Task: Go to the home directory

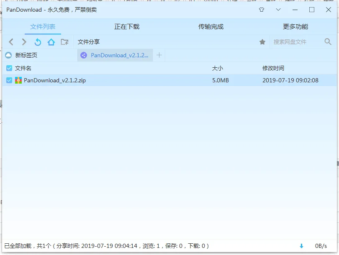Action: tap(51, 42)
